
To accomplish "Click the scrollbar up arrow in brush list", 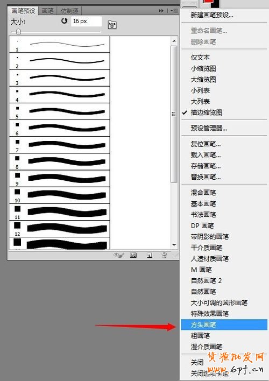I will coord(174,41).
